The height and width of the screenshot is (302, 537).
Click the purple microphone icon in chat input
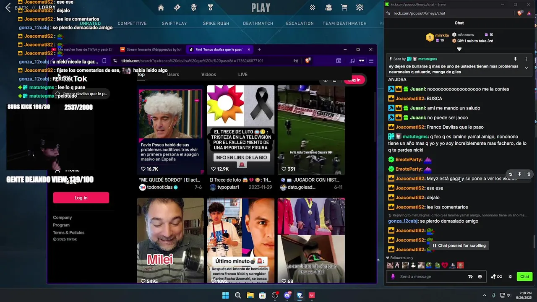click(393, 276)
